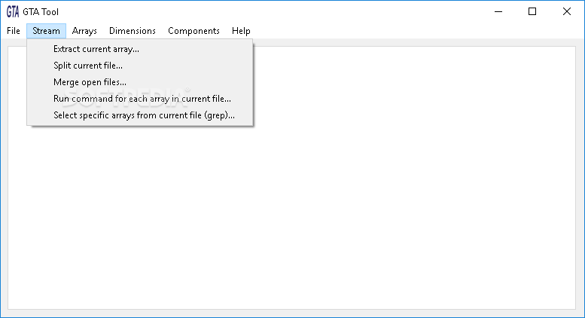
Task: Open the Dimensions menu
Action: pos(132,31)
